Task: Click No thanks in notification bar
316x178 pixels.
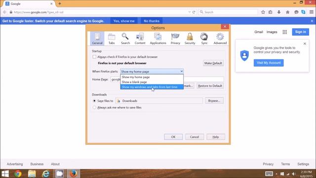Action: [x=152, y=21]
